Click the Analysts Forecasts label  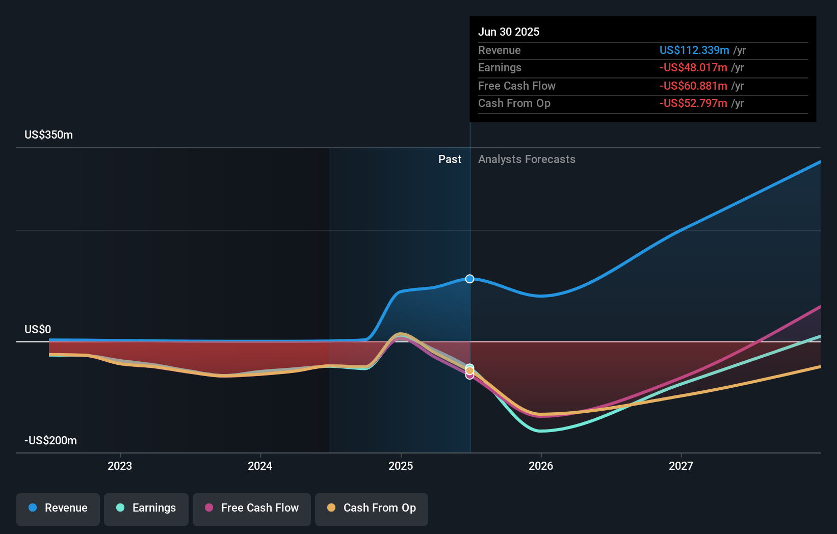coord(527,159)
